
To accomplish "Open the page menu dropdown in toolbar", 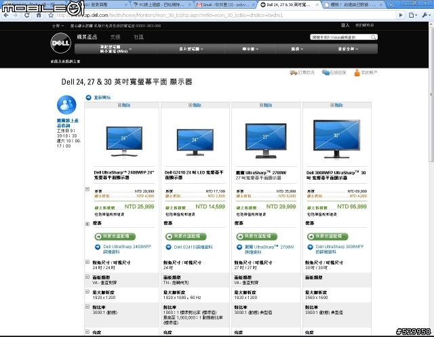I will point(413,15).
